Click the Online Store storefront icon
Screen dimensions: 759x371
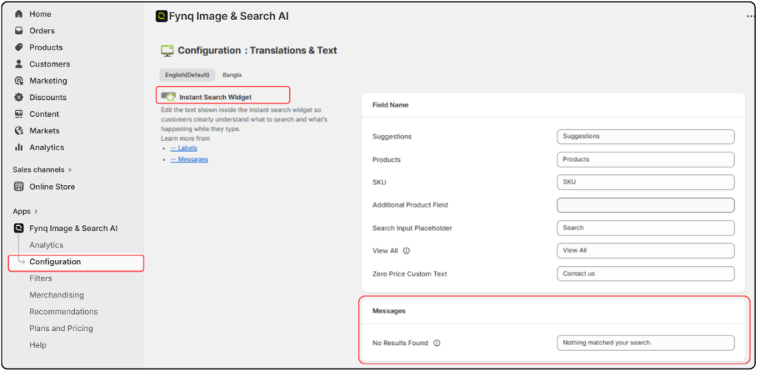(x=19, y=186)
